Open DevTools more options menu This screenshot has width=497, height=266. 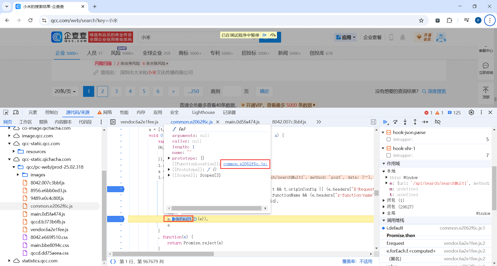point(481,112)
